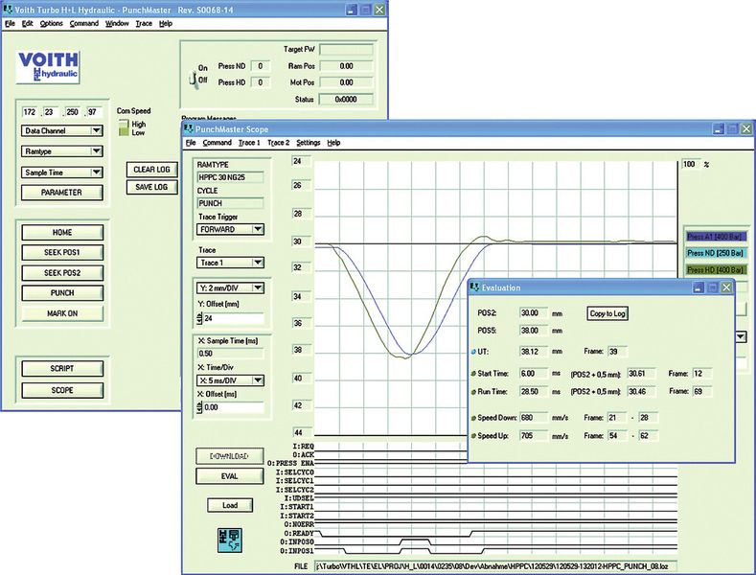
Task: Click the Y Offset input field
Action: click(234, 318)
